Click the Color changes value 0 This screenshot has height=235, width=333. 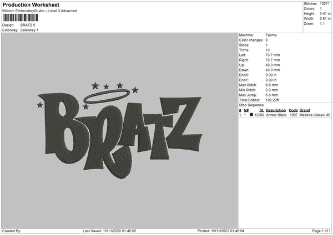point(266,40)
